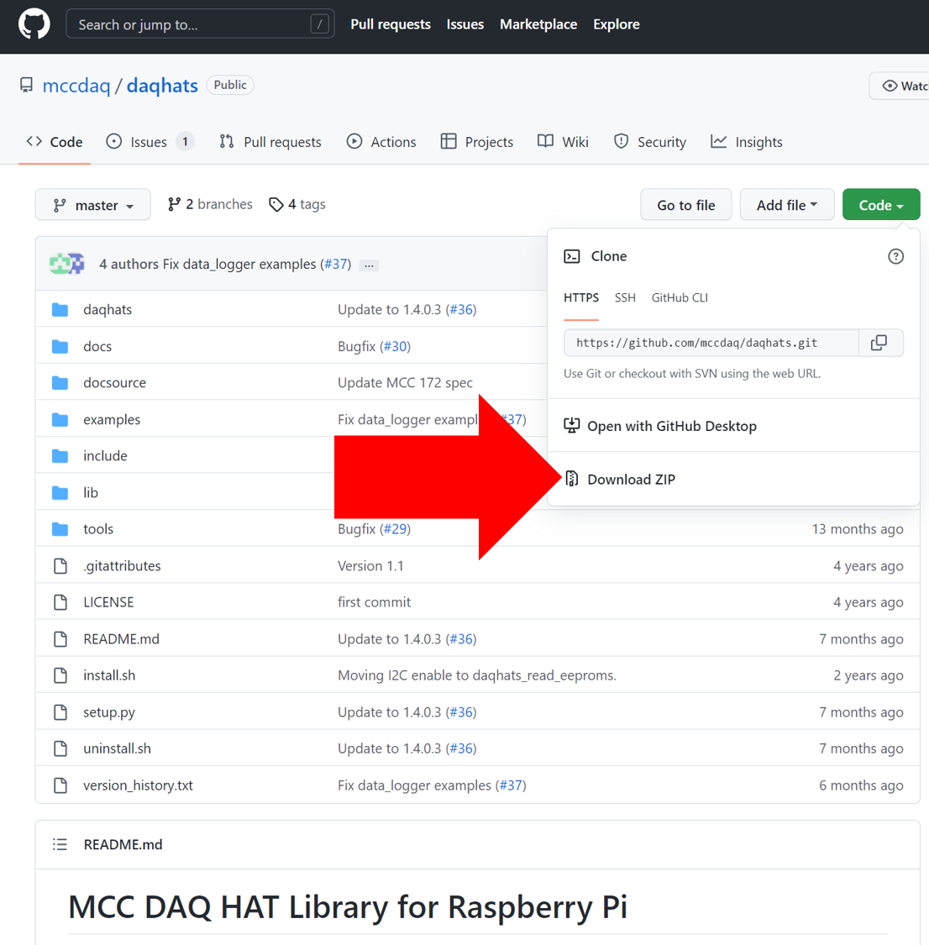Expand the commit message ellipsis
929x945 pixels.
[369, 265]
